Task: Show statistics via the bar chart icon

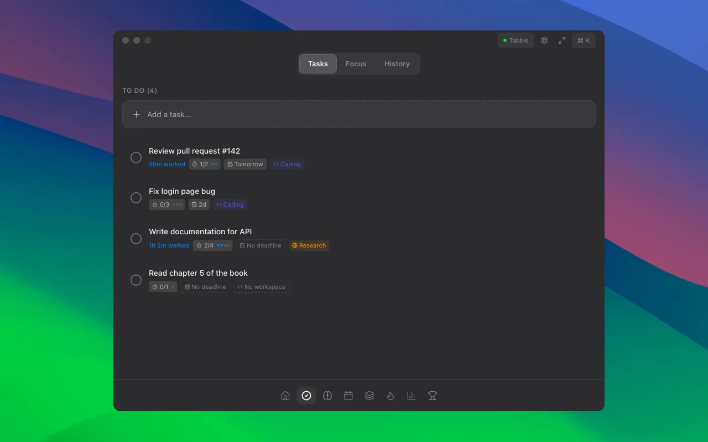Action: click(412, 396)
